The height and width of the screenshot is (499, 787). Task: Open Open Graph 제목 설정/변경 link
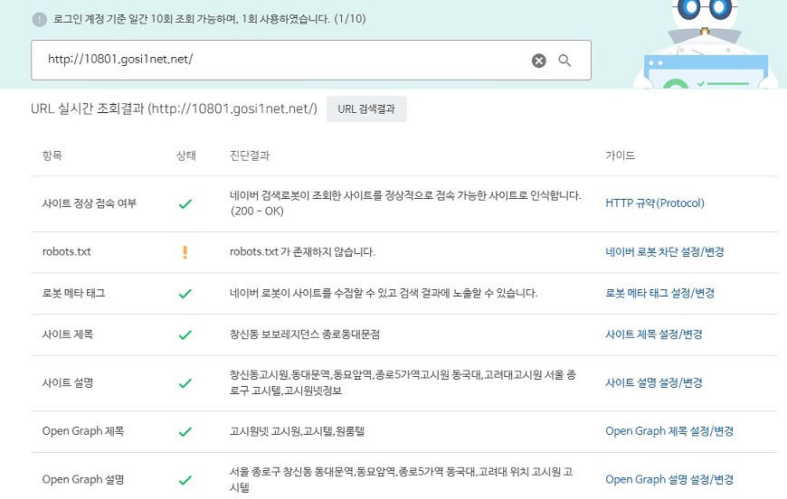click(x=669, y=431)
